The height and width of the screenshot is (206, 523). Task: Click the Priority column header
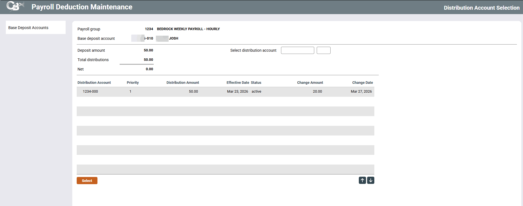133,83
